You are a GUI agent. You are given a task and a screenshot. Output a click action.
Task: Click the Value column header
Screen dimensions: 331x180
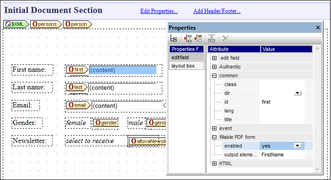click(286, 49)
